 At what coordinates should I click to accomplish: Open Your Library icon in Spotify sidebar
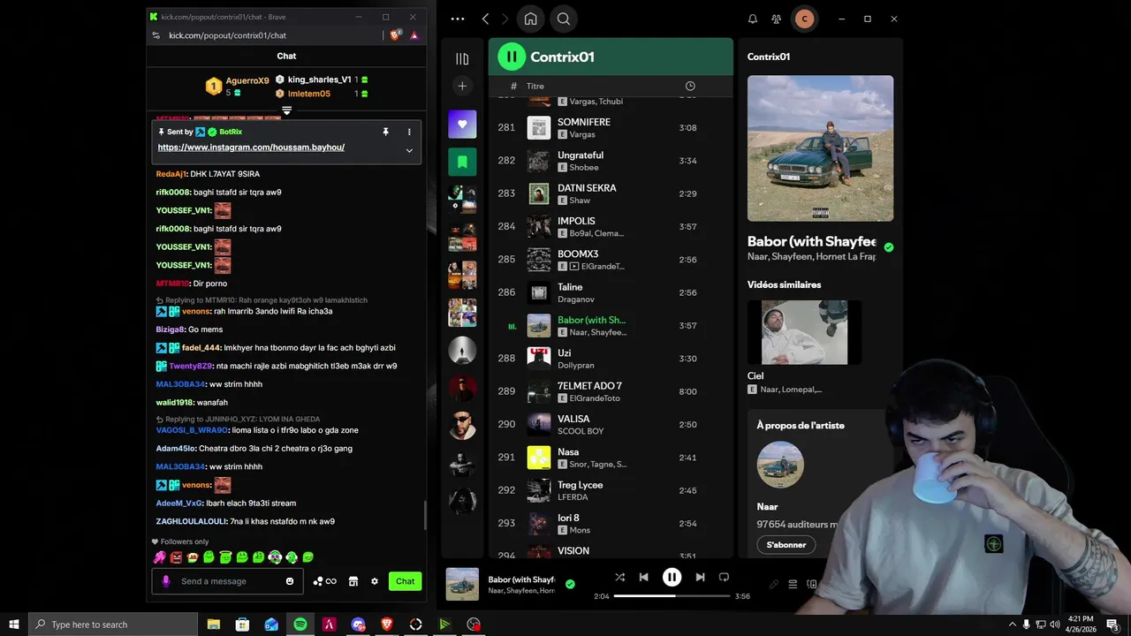click(462, 58)
